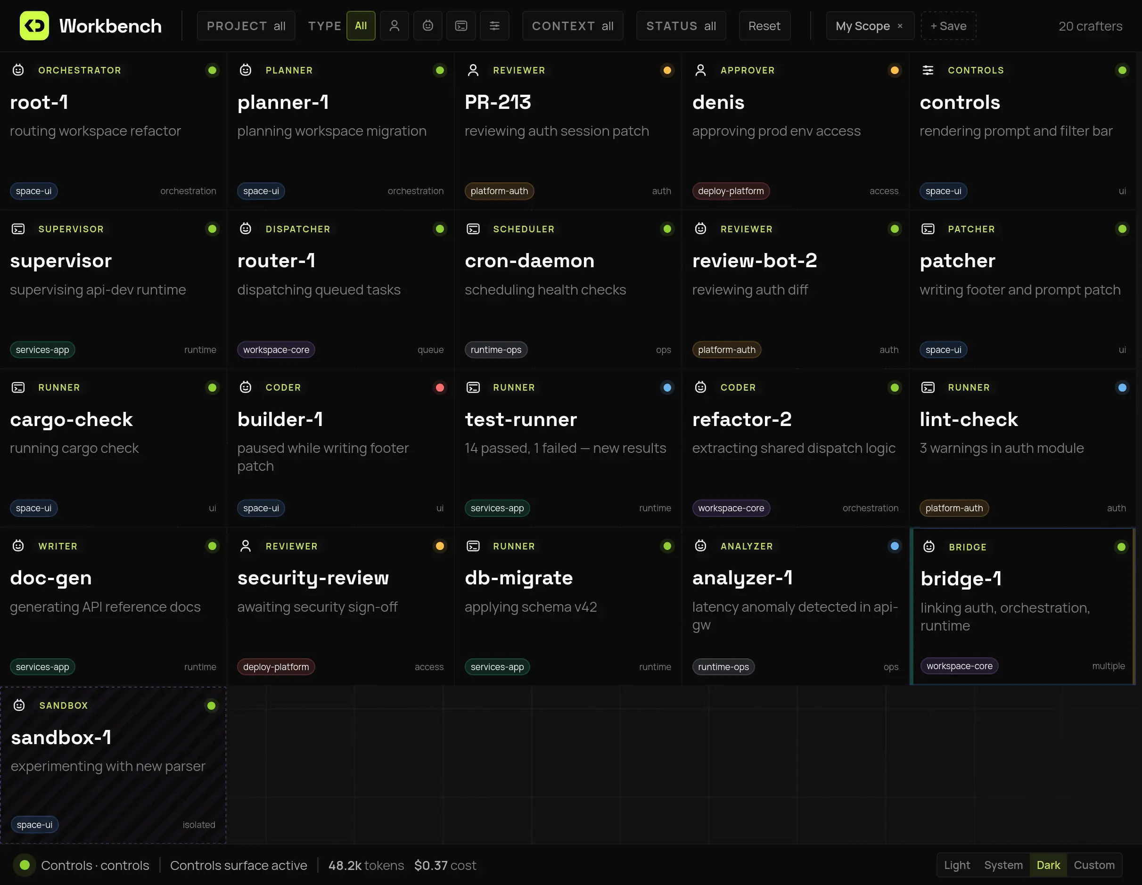Click the terminal icon on cron-daemon card
Image resolution: width=1142 pixels, height=885 pixels.
point(473,229)
